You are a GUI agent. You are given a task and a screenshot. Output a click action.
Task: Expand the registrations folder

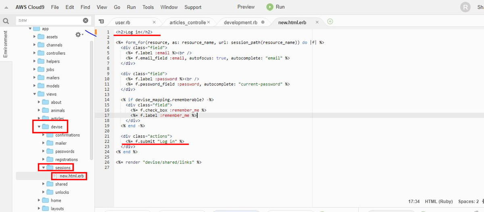pos(44,160)
